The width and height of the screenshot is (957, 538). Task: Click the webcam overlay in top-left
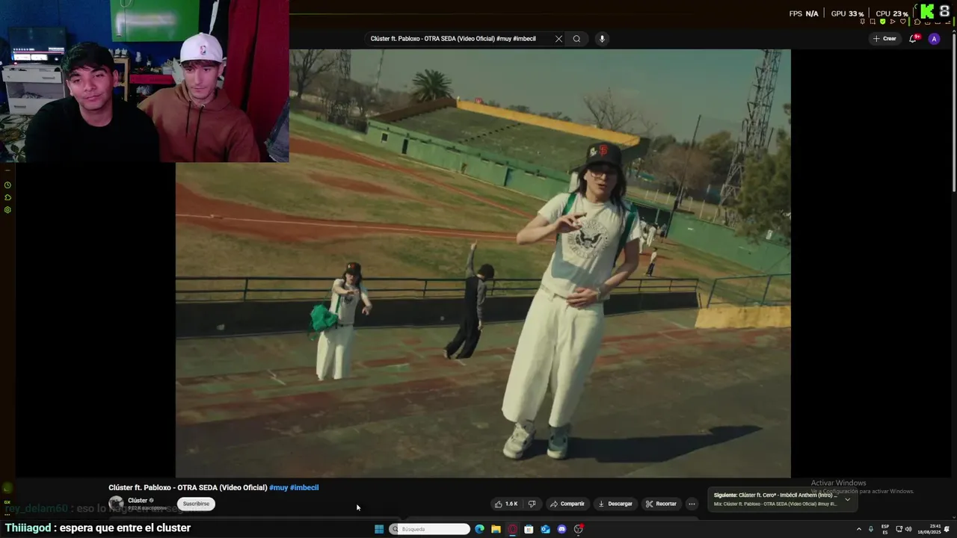(x=144, y=81)
